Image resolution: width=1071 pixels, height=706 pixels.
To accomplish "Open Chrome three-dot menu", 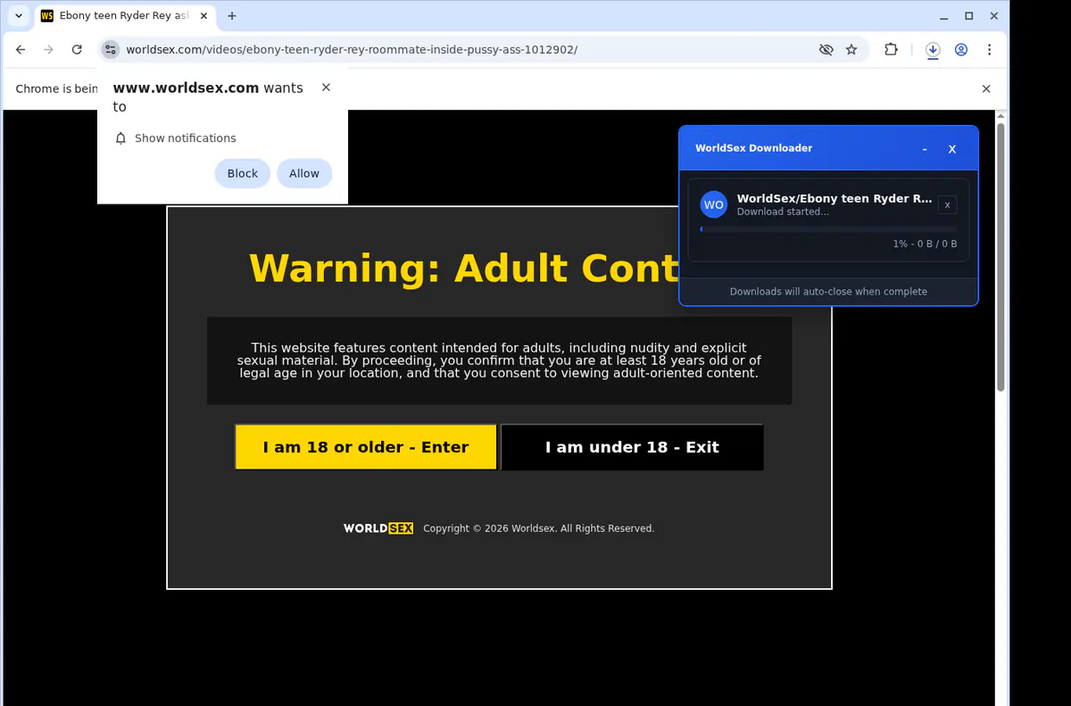I will pyautogui.click(x=989, y=50).
